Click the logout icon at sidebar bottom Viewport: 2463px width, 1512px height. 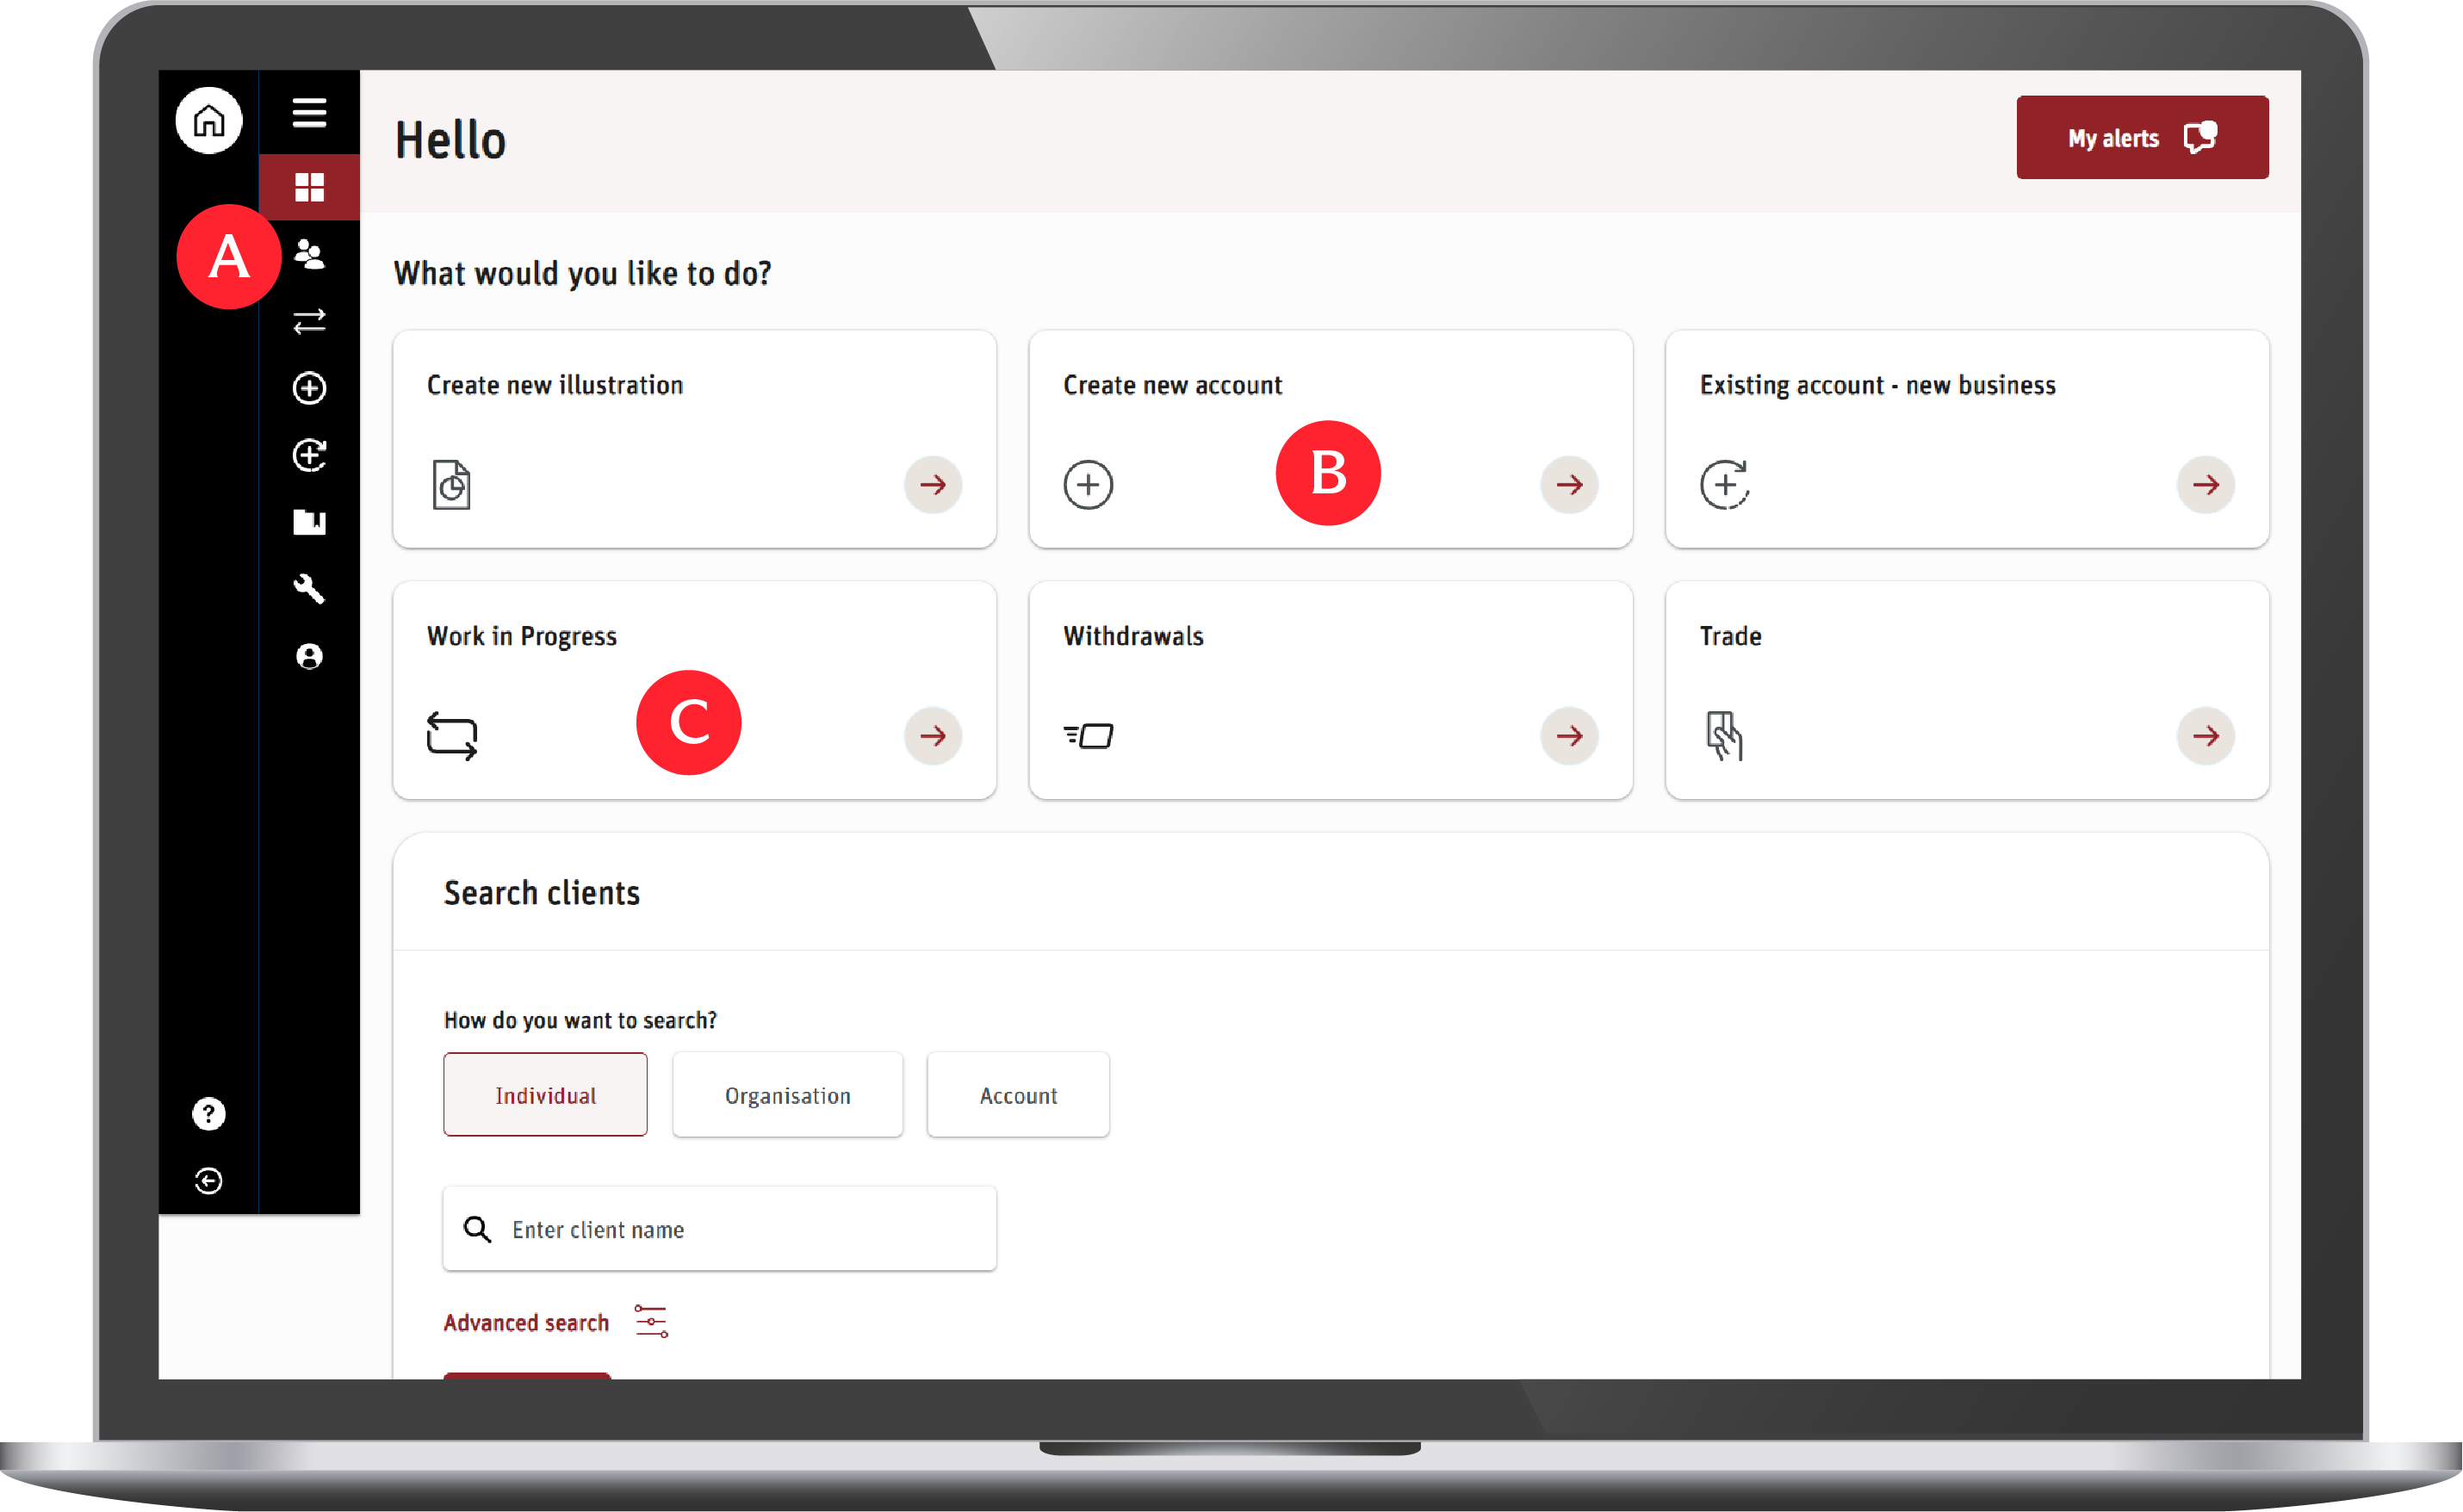pos(208,1181)
